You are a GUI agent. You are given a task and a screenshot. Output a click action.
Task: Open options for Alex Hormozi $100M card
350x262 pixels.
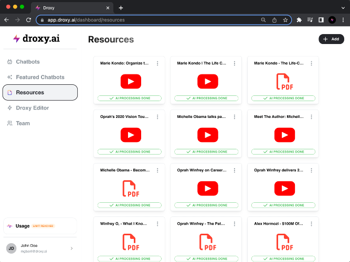pyautogui.click(x=311, y=224)
